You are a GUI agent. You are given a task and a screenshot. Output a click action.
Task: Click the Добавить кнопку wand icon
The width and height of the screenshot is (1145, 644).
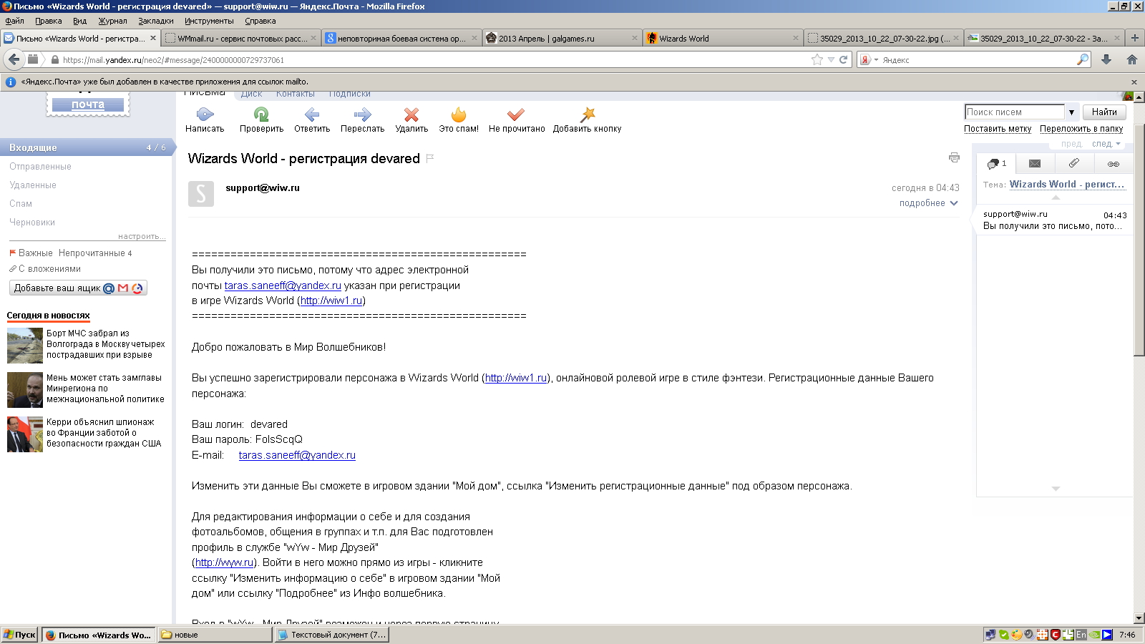(588, 114)
